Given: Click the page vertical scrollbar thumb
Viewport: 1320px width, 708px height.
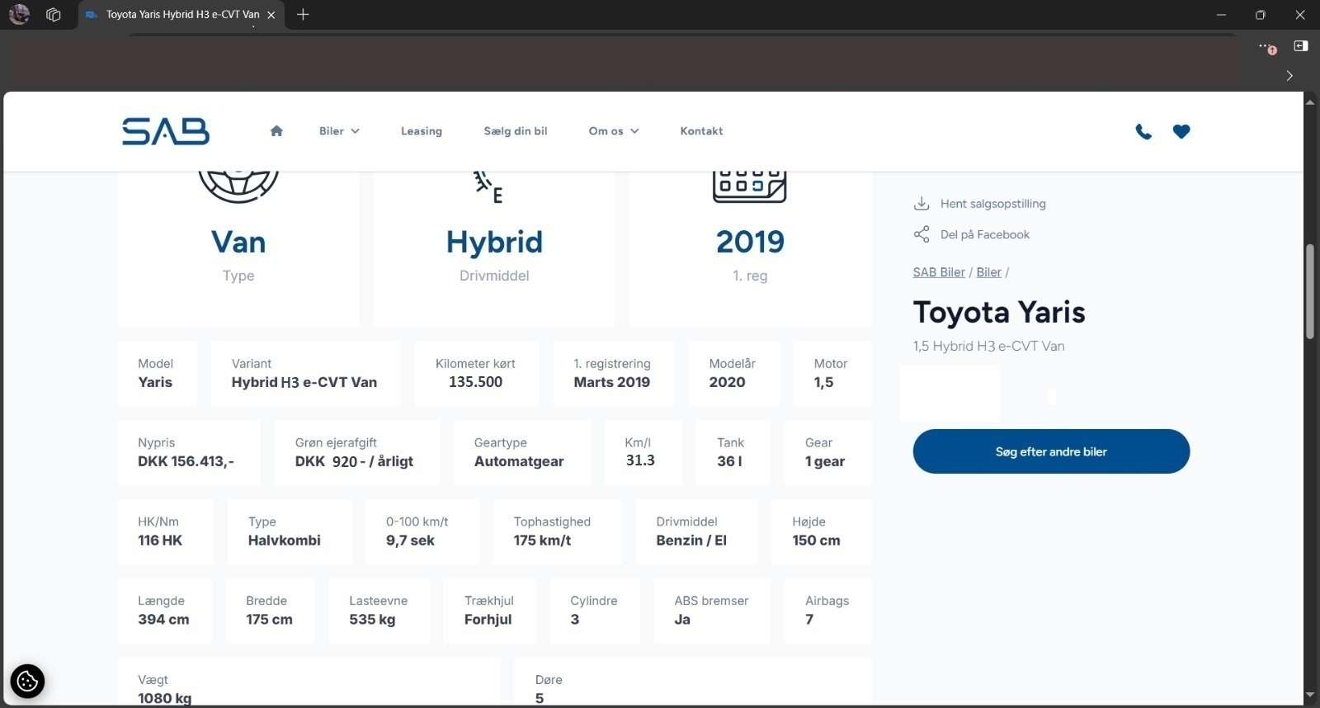Looking at the screenshot, I should pos(1309,291).
